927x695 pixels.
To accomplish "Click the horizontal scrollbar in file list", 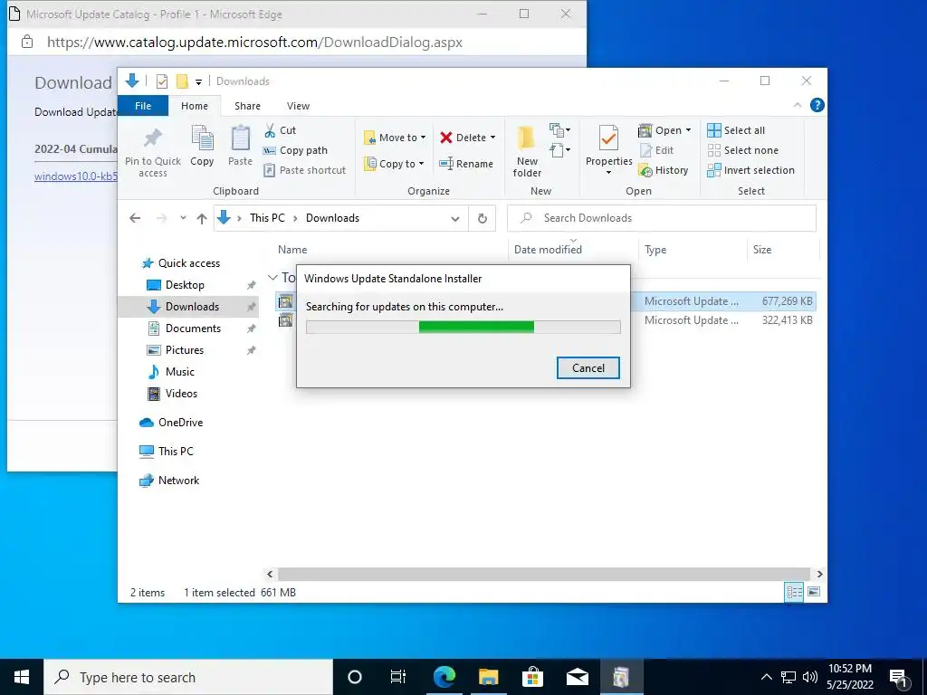I will [544, 574].
